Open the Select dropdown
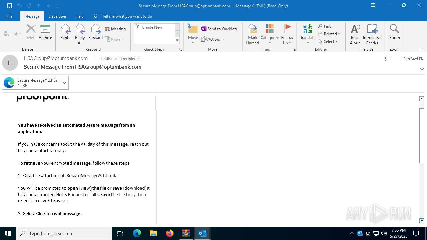Screen dimensions: 427x240 tap(328, 42)
